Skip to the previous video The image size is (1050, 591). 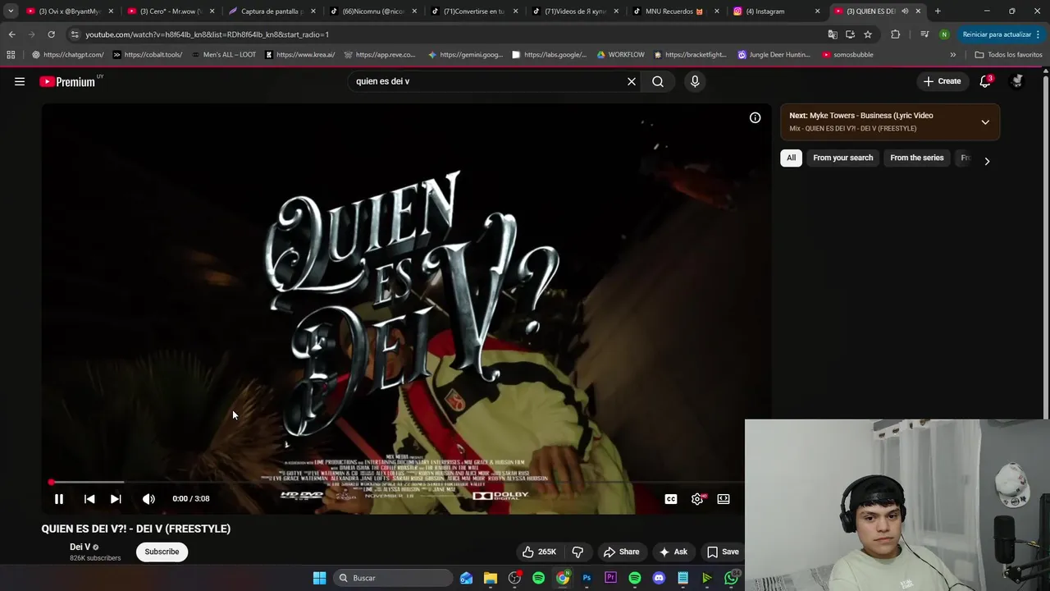pyautogui.click(x=89, y=498)
